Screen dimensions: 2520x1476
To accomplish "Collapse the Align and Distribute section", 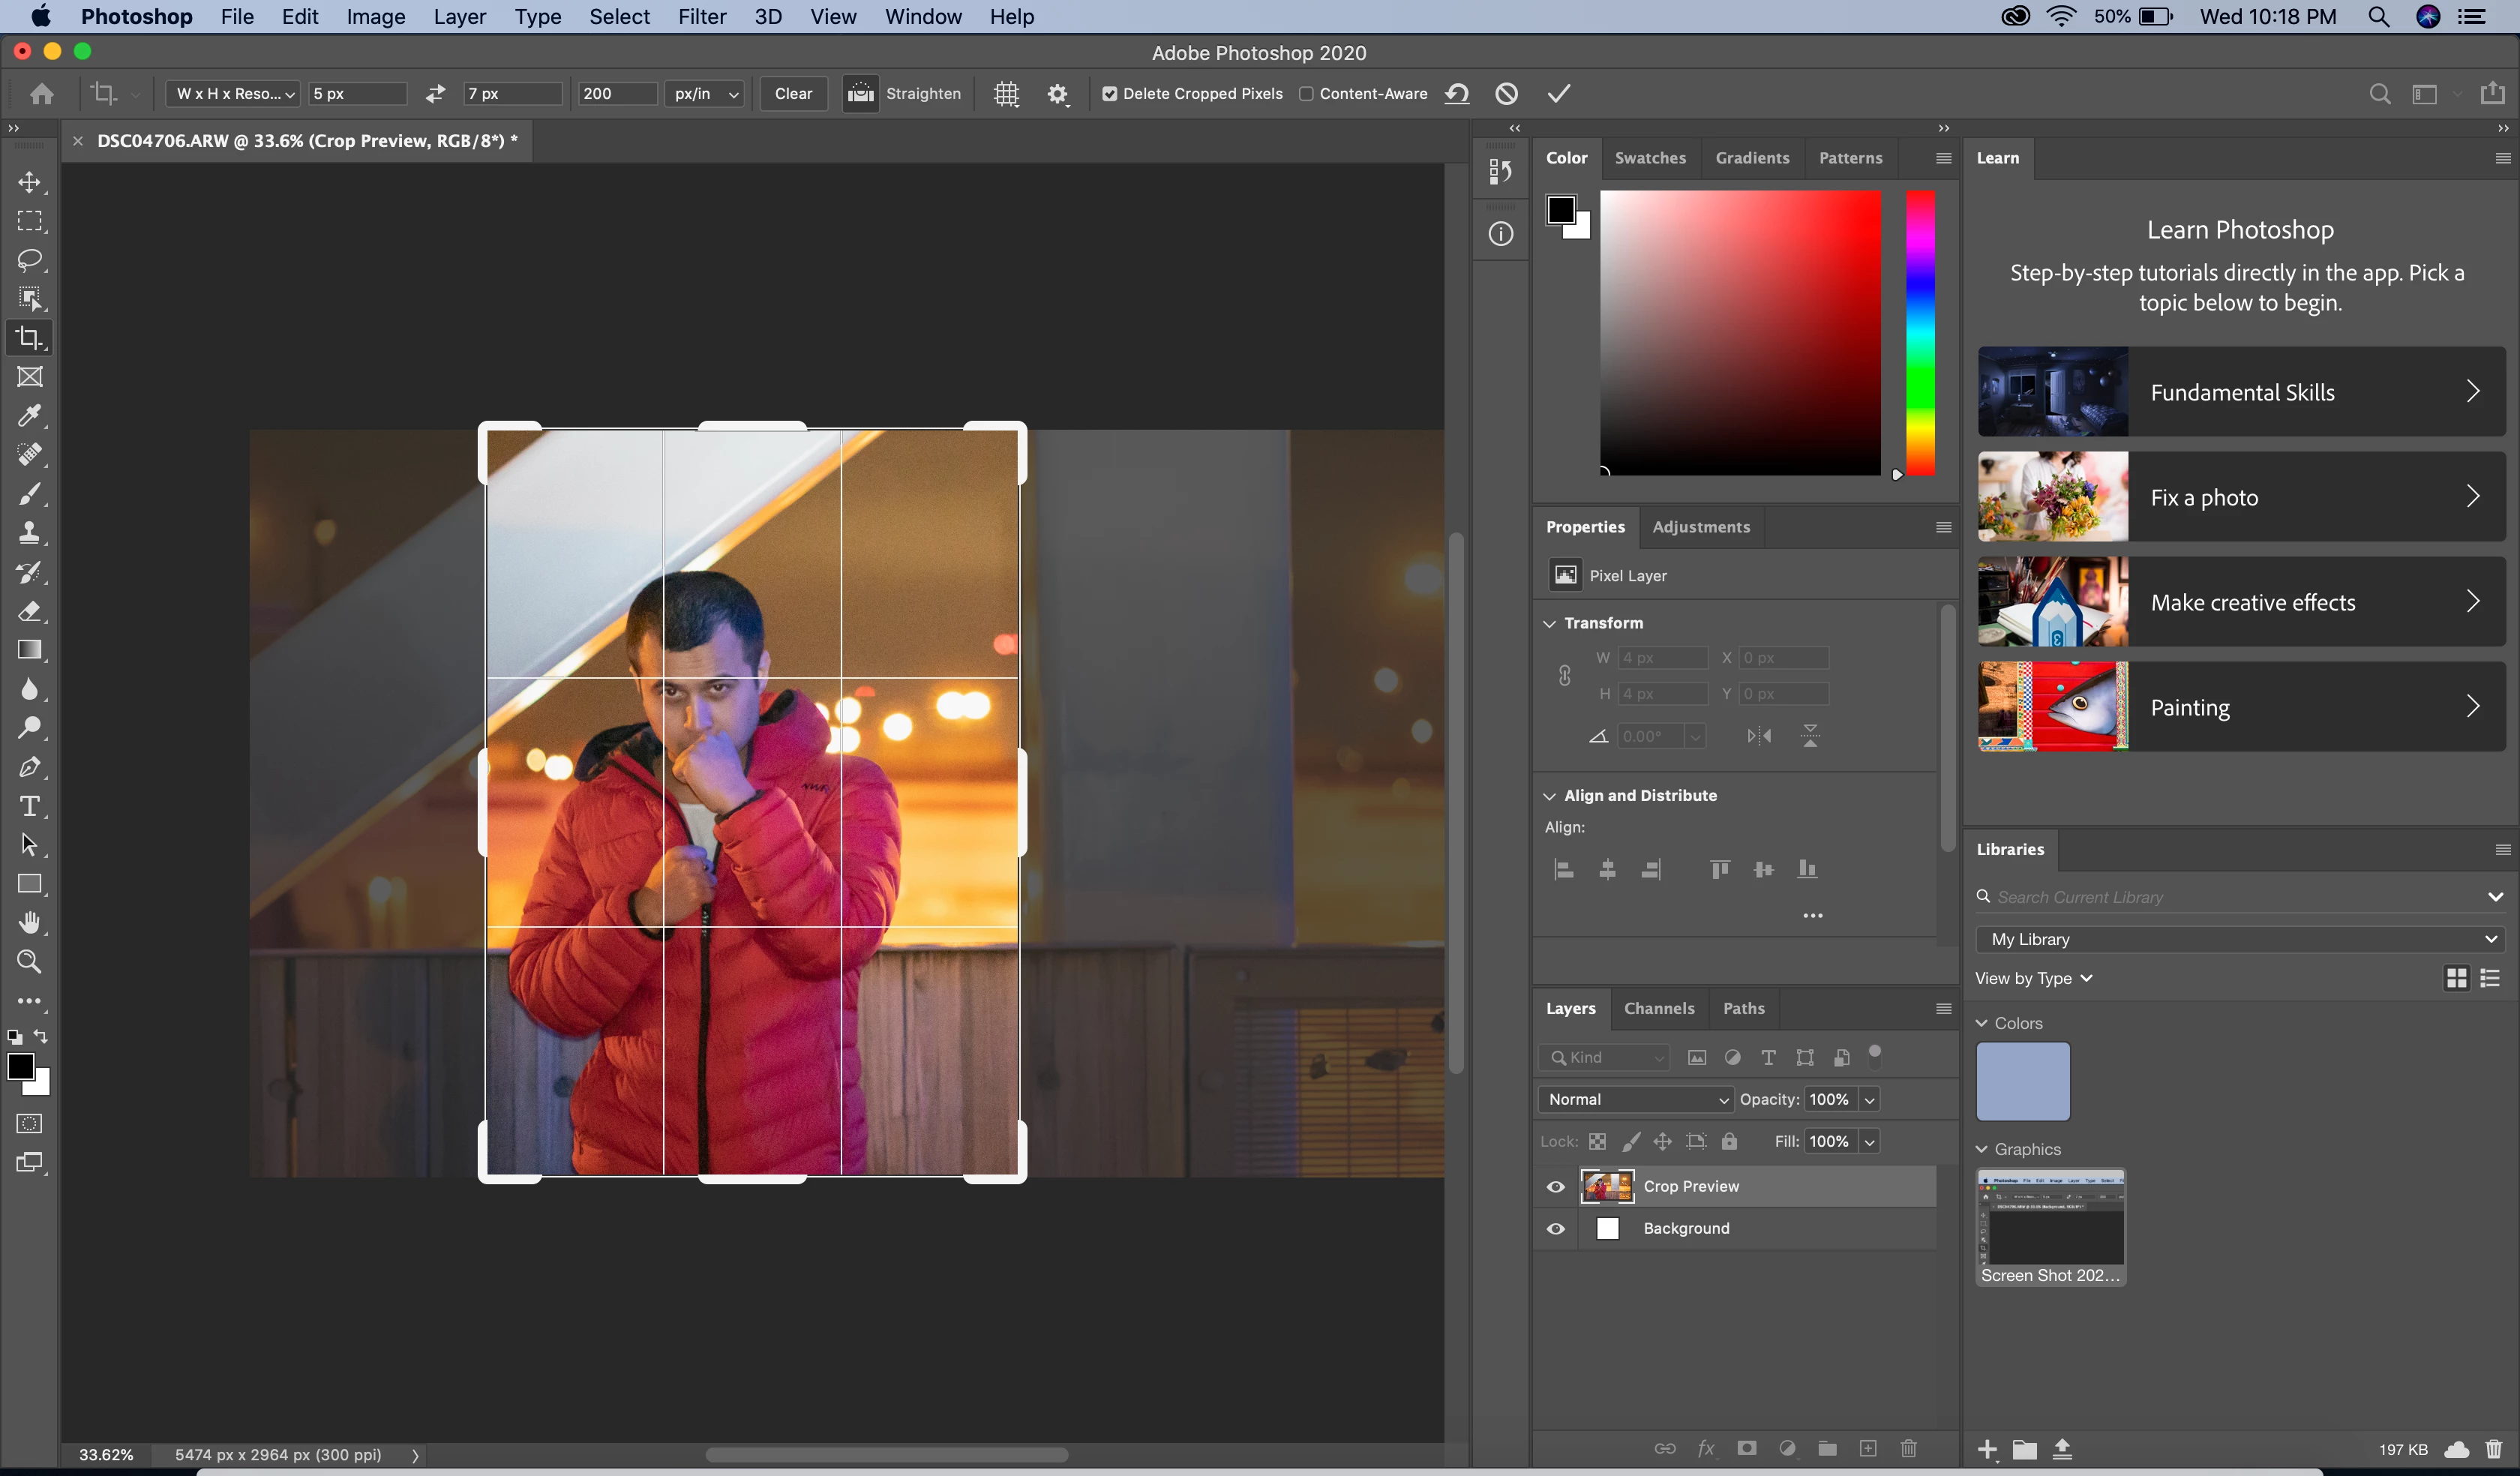I will (x=1550, y=796).
